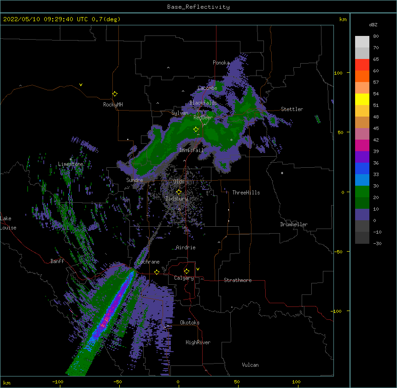Click the Sylvan label
Viewport: 397px width, 388px height.
[x=180, y=113]
